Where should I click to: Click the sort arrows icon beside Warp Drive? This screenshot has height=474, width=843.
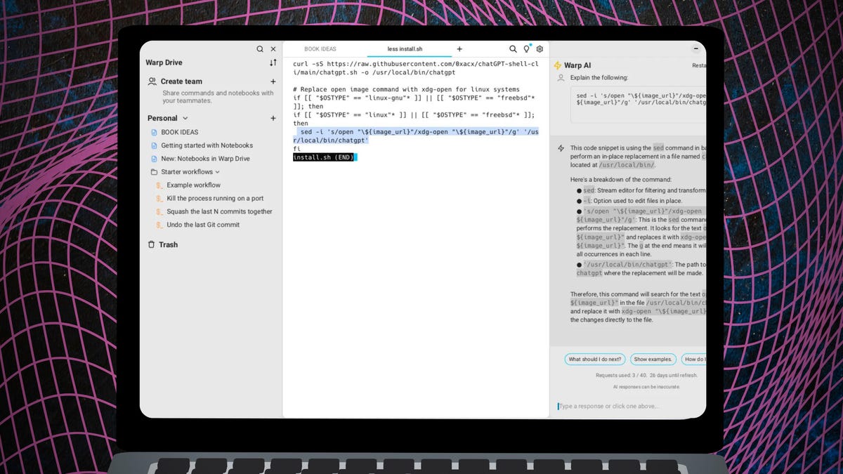pyautogui.click(x=273, y=62)
